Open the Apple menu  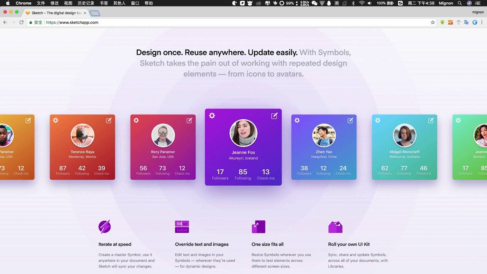coord(8,3)
